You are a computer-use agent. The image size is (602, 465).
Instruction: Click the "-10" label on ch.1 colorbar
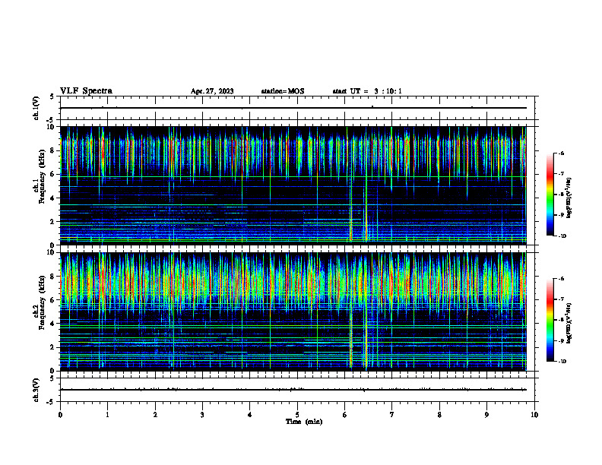pos(562,236)
